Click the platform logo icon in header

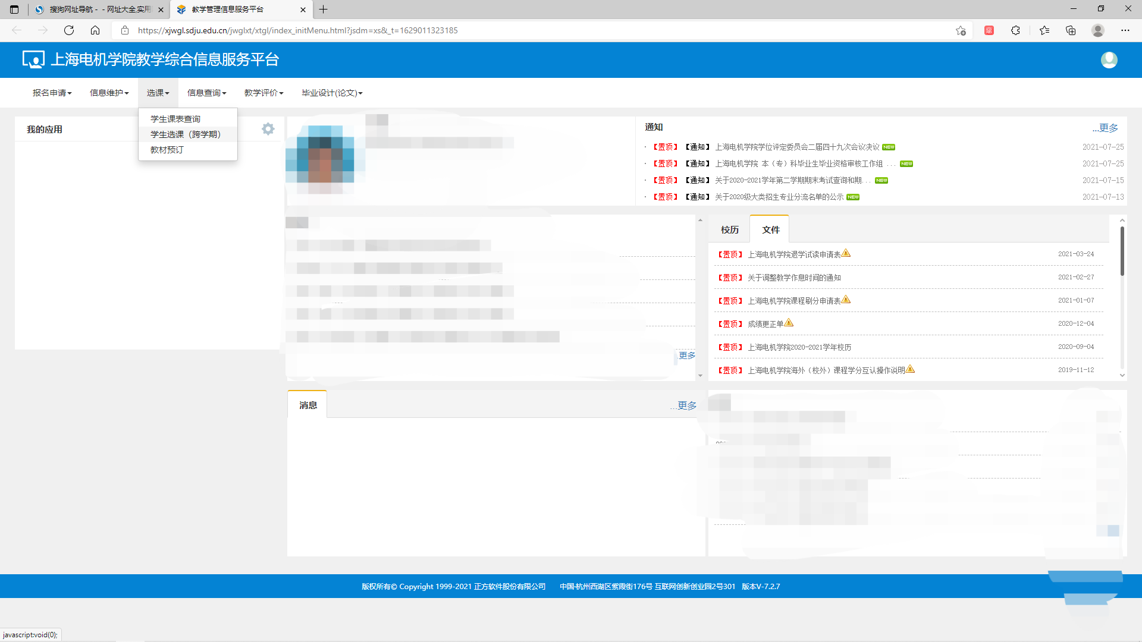pyautogui.click(x=33, y=59)
